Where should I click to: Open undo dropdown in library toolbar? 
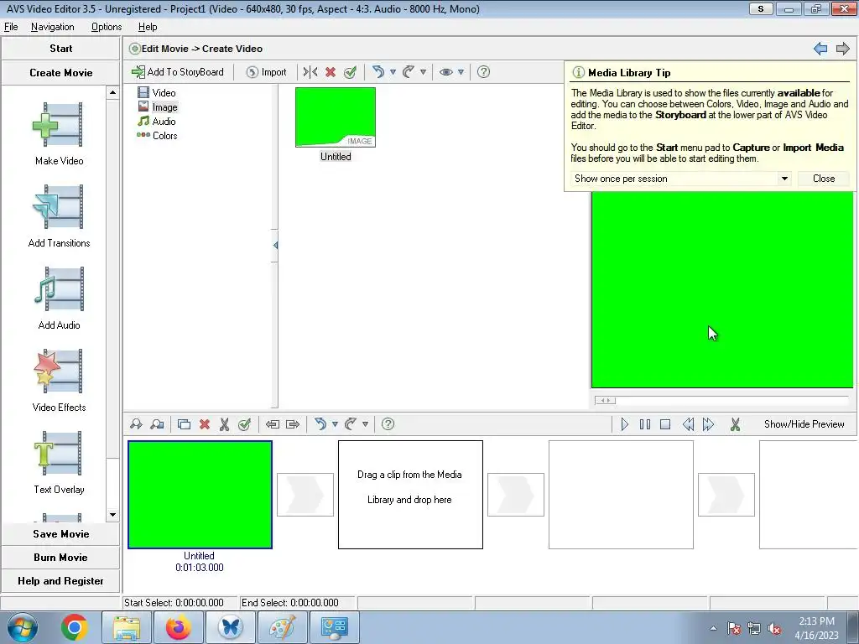(393, 72)
